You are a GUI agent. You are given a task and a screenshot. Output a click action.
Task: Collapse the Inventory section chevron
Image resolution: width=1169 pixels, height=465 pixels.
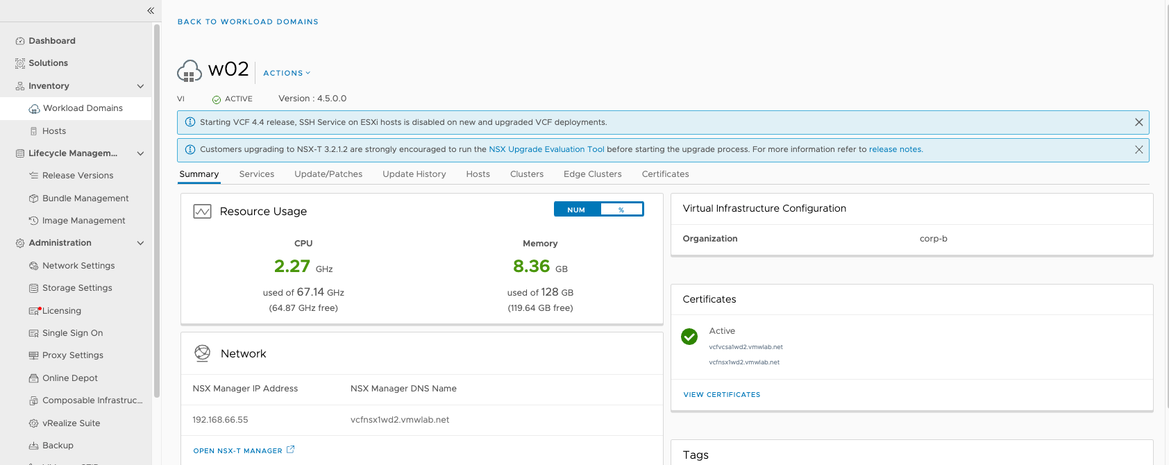140,86
